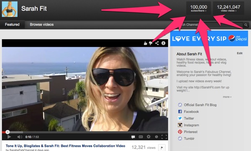
Task: Click the Pinterest logo icon
Action: pos(180,132)
